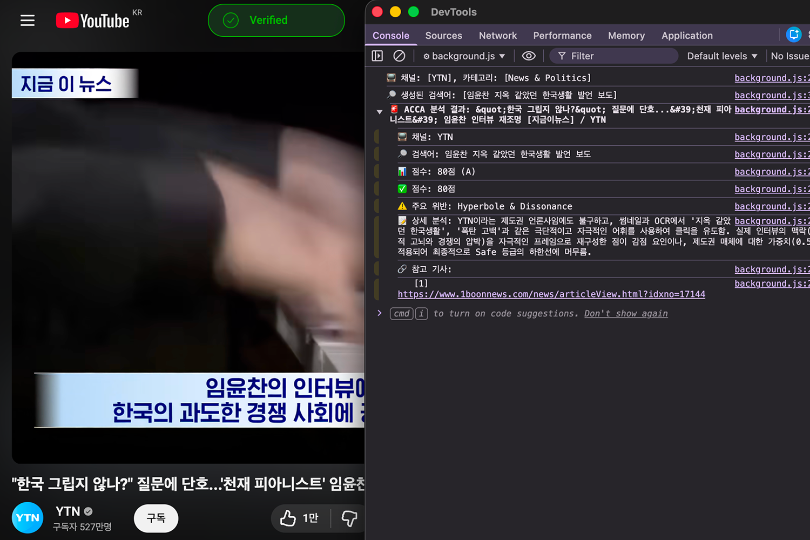Click the No Issues indicator
The width and height of the screenshot is (810, 540).
click(x=789, y=56)
